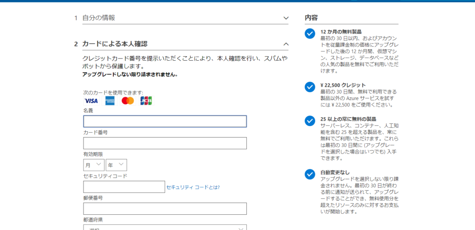Screen dimensions: 475x230
Task: Click the アップグレードしない限り請求されません。 bold notice
Action: [x=130, y=75]
